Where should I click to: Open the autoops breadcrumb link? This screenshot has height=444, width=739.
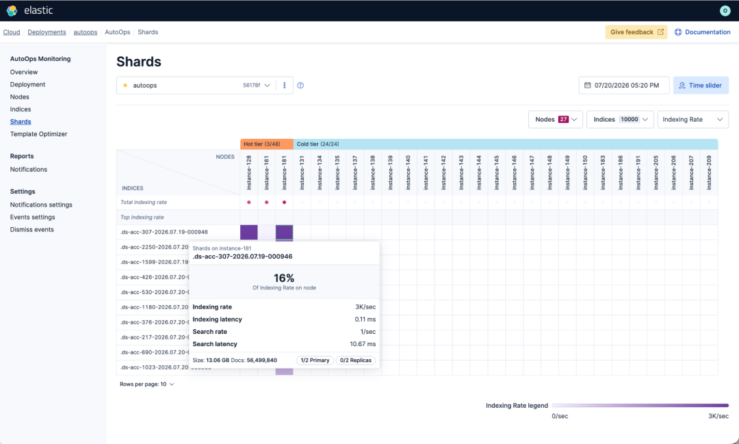[x=86, y=32]
